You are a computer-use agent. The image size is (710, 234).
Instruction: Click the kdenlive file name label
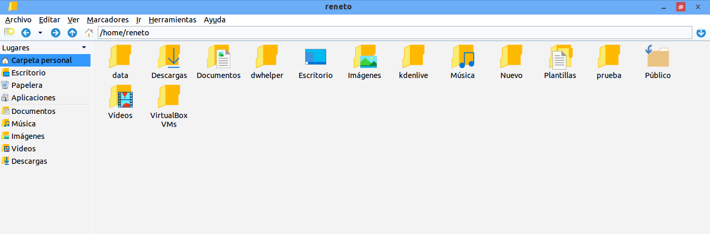[x=414, y=75]
